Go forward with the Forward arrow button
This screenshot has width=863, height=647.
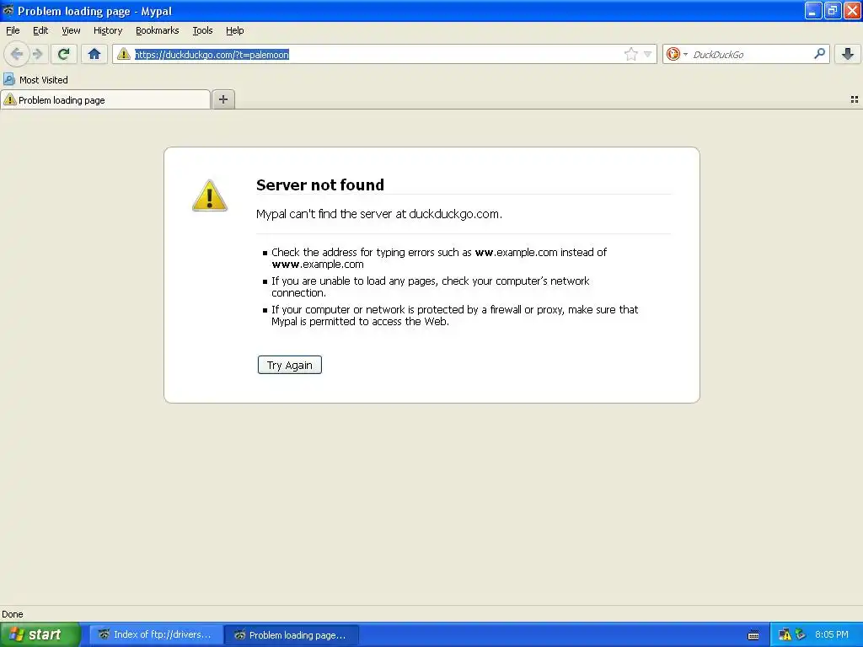tap(37, 54)
